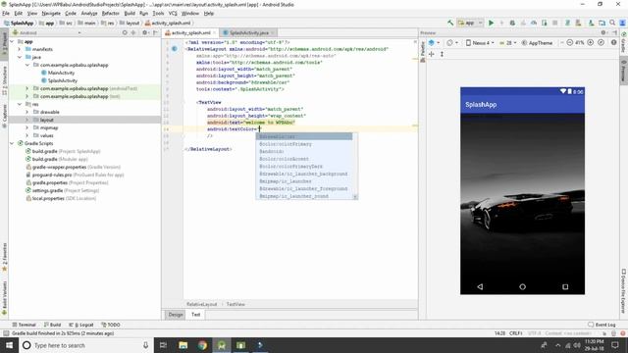Hide the Project tool window
The height and width of the screenshot is (353, 628).
[155, 32]
